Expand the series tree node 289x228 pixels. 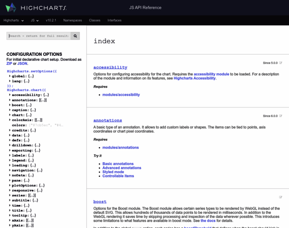10,195
